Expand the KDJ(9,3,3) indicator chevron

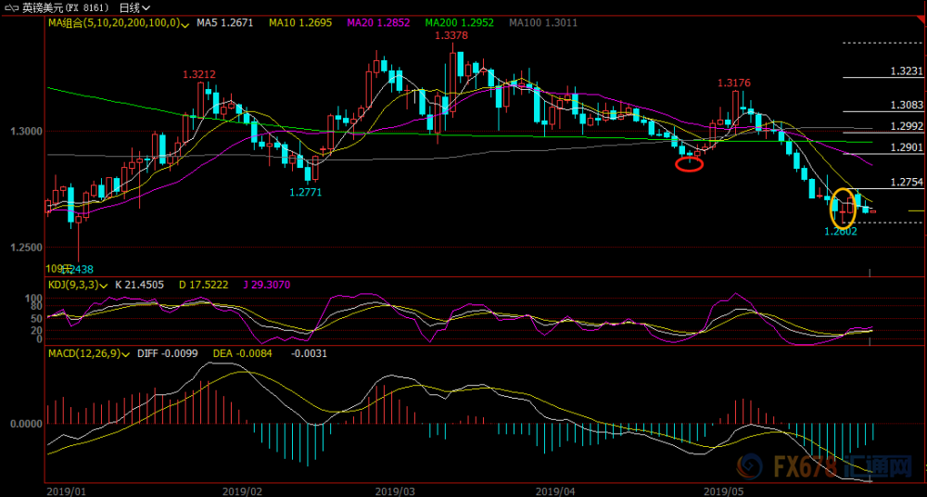(x=104, y=286)
